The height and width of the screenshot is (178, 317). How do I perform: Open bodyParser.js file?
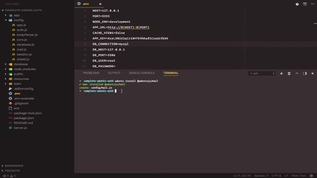click(27, 35)
